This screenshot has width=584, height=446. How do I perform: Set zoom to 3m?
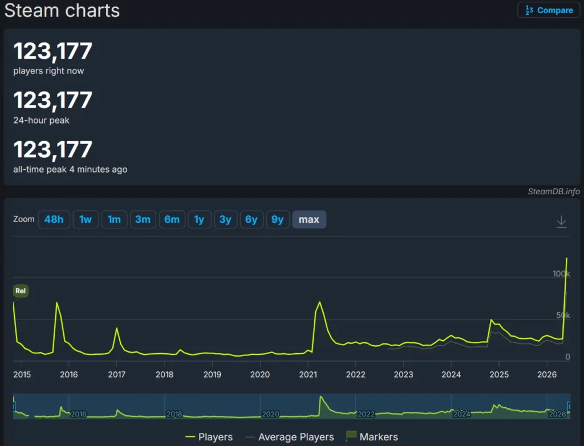(x=143, y=219)
